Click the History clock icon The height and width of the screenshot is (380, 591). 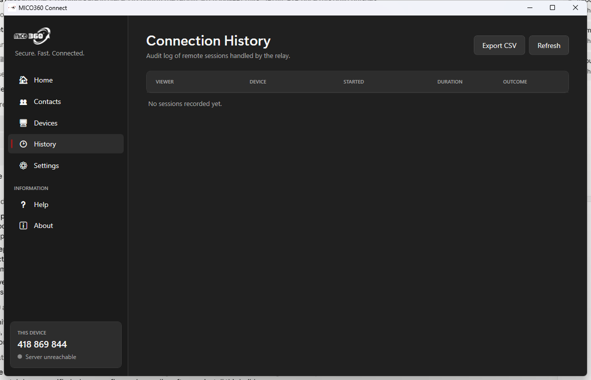[x=24, y=144]
